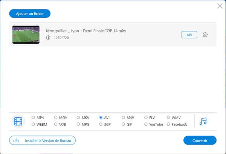This screenshot has height=154, width=226.
Task: Select the AVI radio button
Action: pyautogui.click(x=101, y=117)
